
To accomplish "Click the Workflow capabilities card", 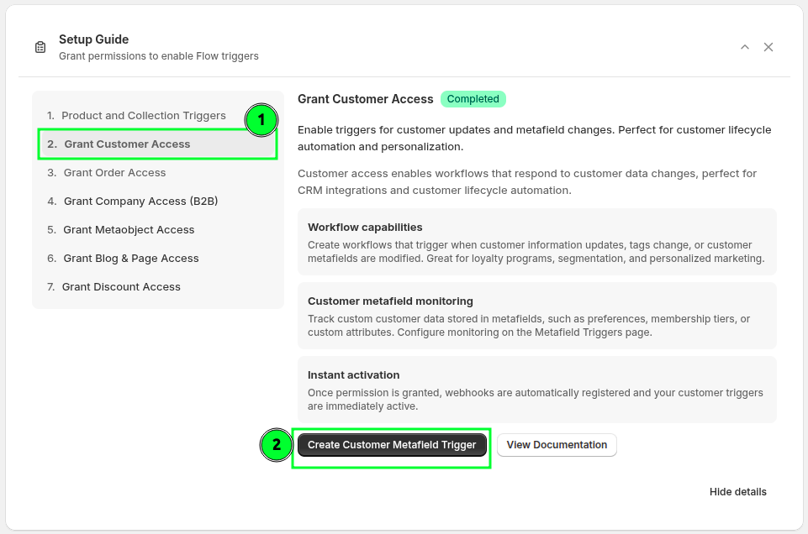I will 536,242.
